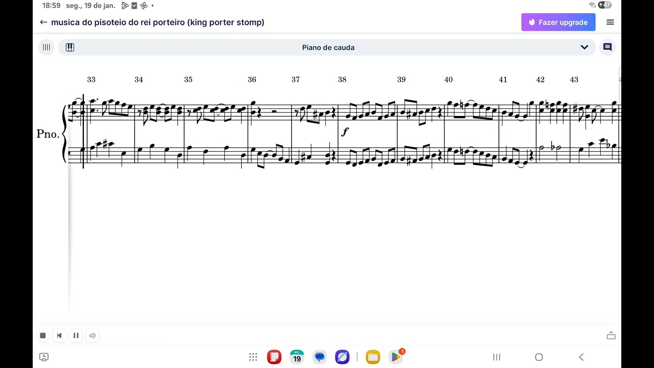Select the Piano de cauda label
654x368 pixels.
(328, 48)
